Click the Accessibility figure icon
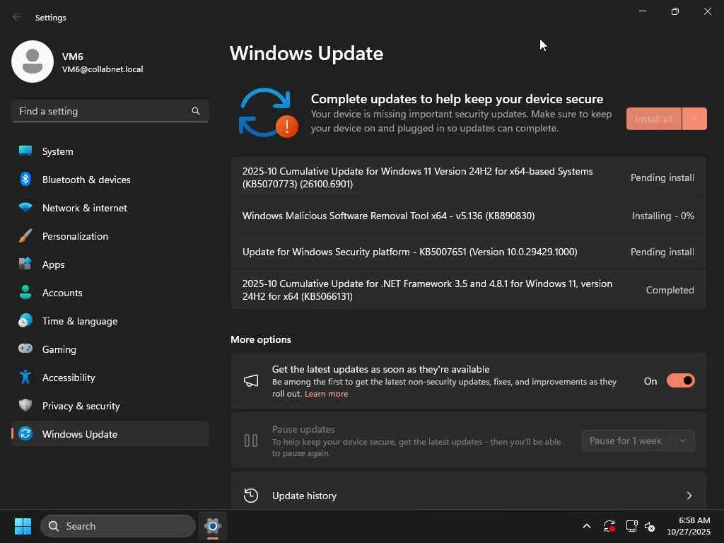This screenshot has height=543, width=724. 25,378
